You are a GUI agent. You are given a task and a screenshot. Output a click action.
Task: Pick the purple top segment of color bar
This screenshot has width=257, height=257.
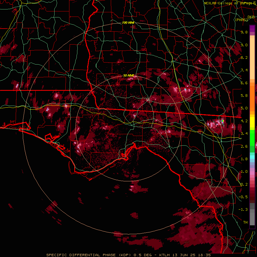[x=252, y=29]
